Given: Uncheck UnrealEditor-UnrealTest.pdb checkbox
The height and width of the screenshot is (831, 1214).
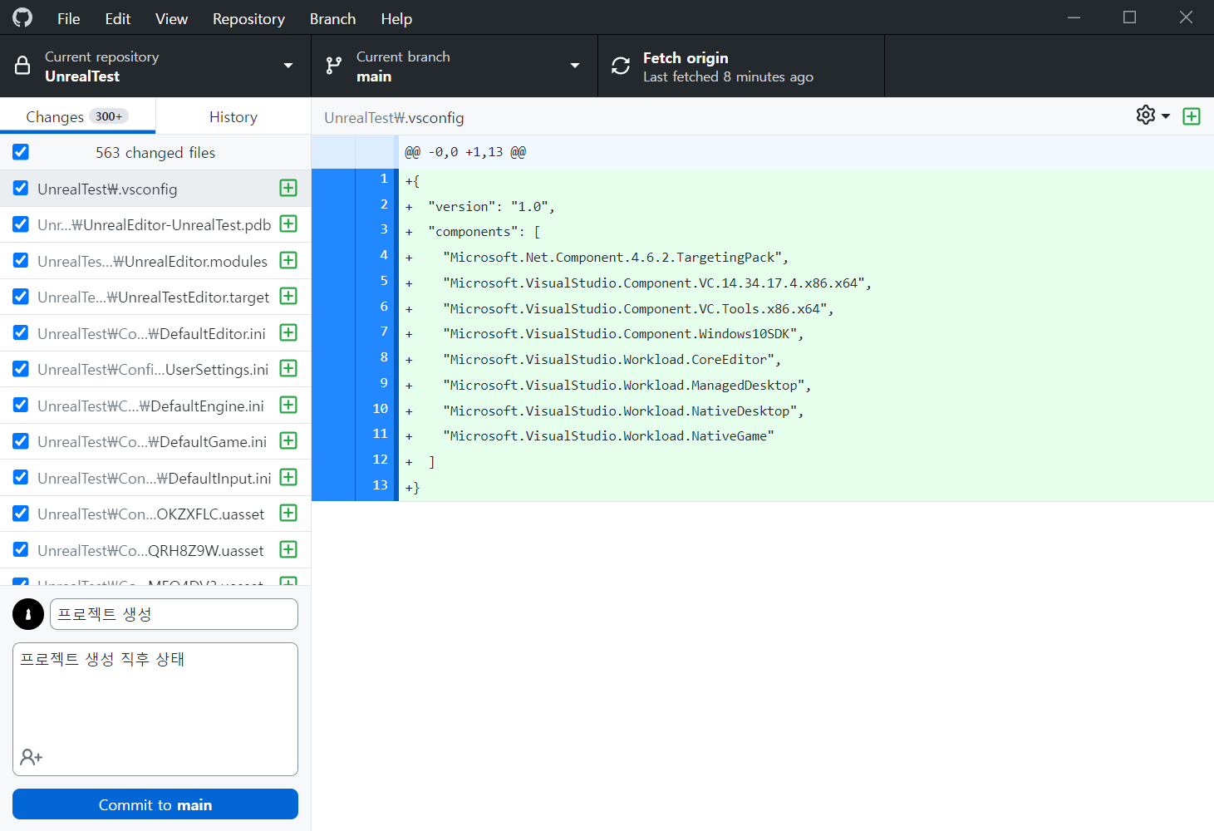Looking at the screenshot, I should (21, 224).
